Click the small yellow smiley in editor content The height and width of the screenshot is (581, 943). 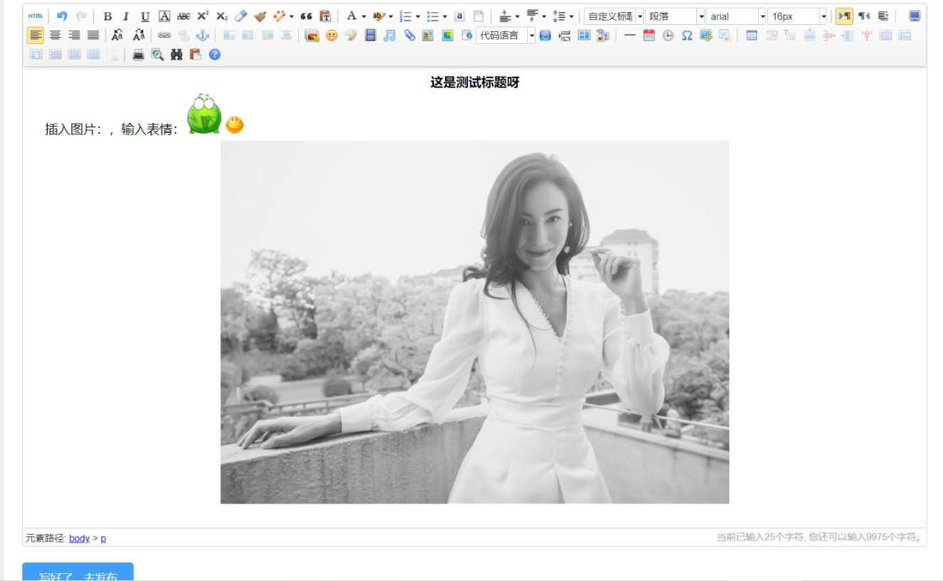[235, 125]
